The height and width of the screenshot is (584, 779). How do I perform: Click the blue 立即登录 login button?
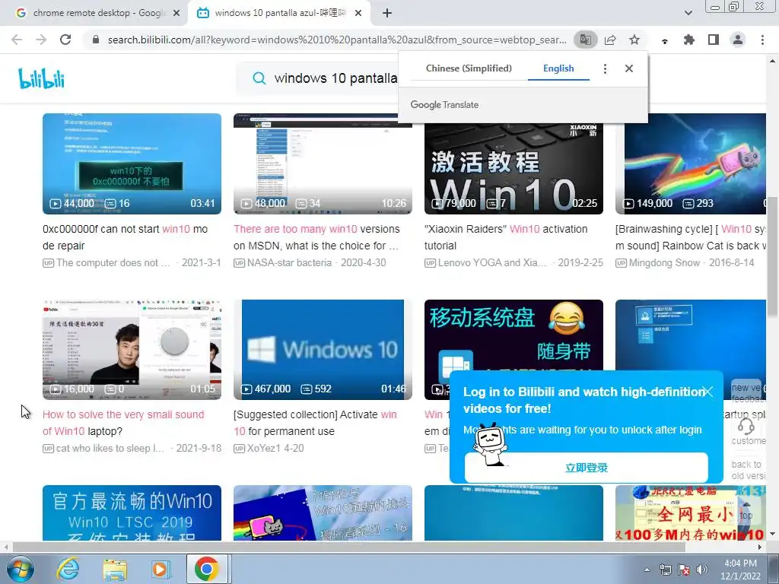click(x=587, y=468)
